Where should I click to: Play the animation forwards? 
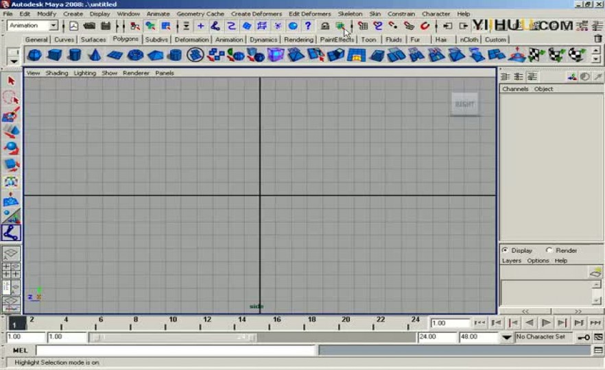click(x=545, y=323)
